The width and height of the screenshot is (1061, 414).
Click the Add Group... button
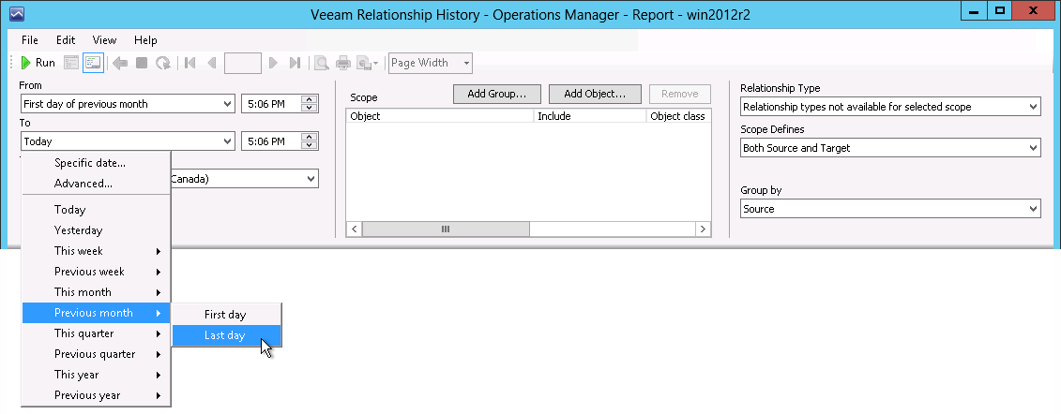[496, 94]
